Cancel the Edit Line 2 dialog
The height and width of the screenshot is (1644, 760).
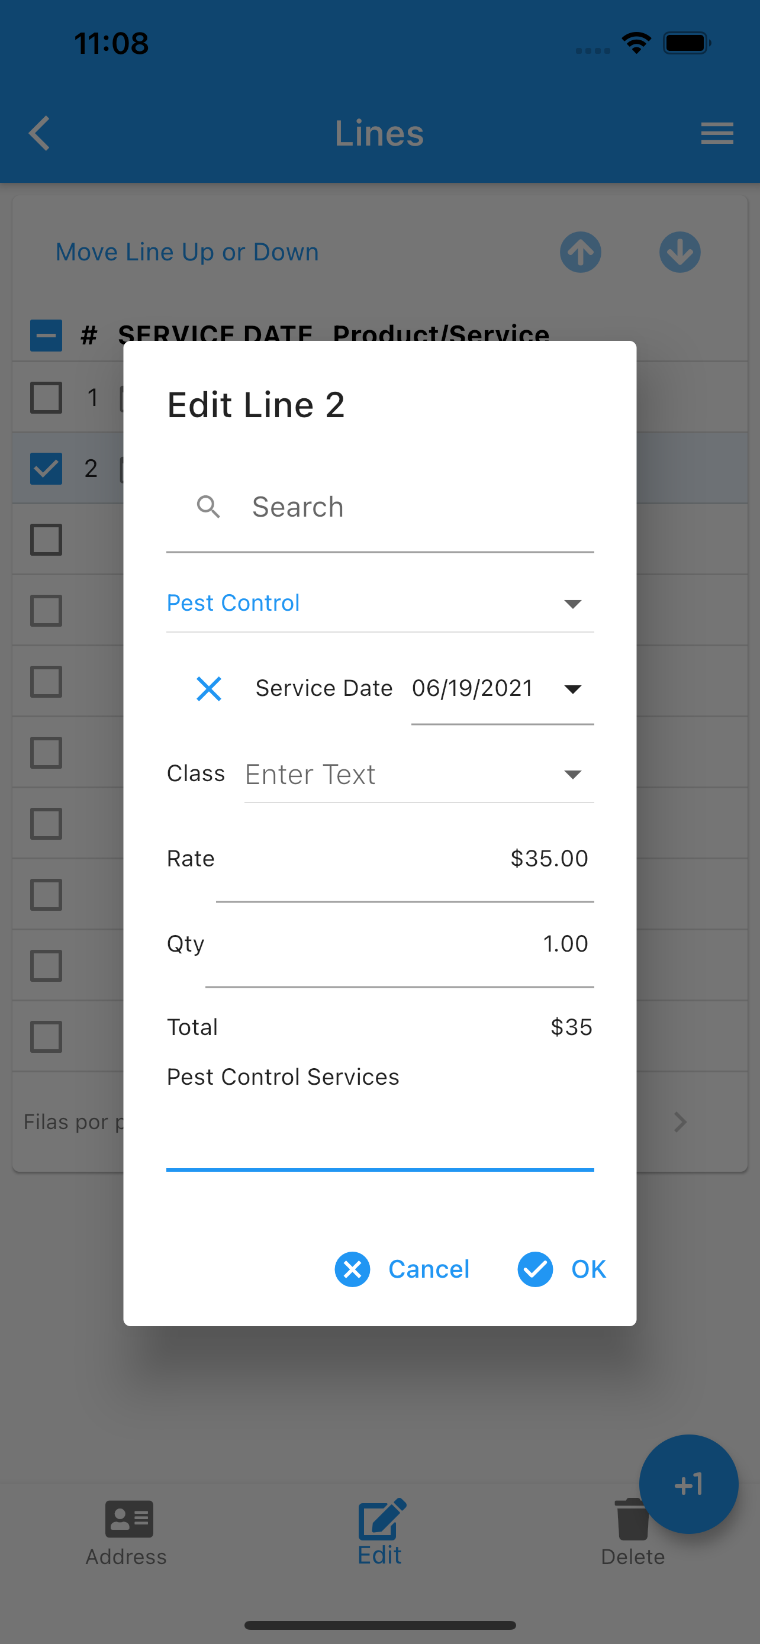tap(402, 1269)
